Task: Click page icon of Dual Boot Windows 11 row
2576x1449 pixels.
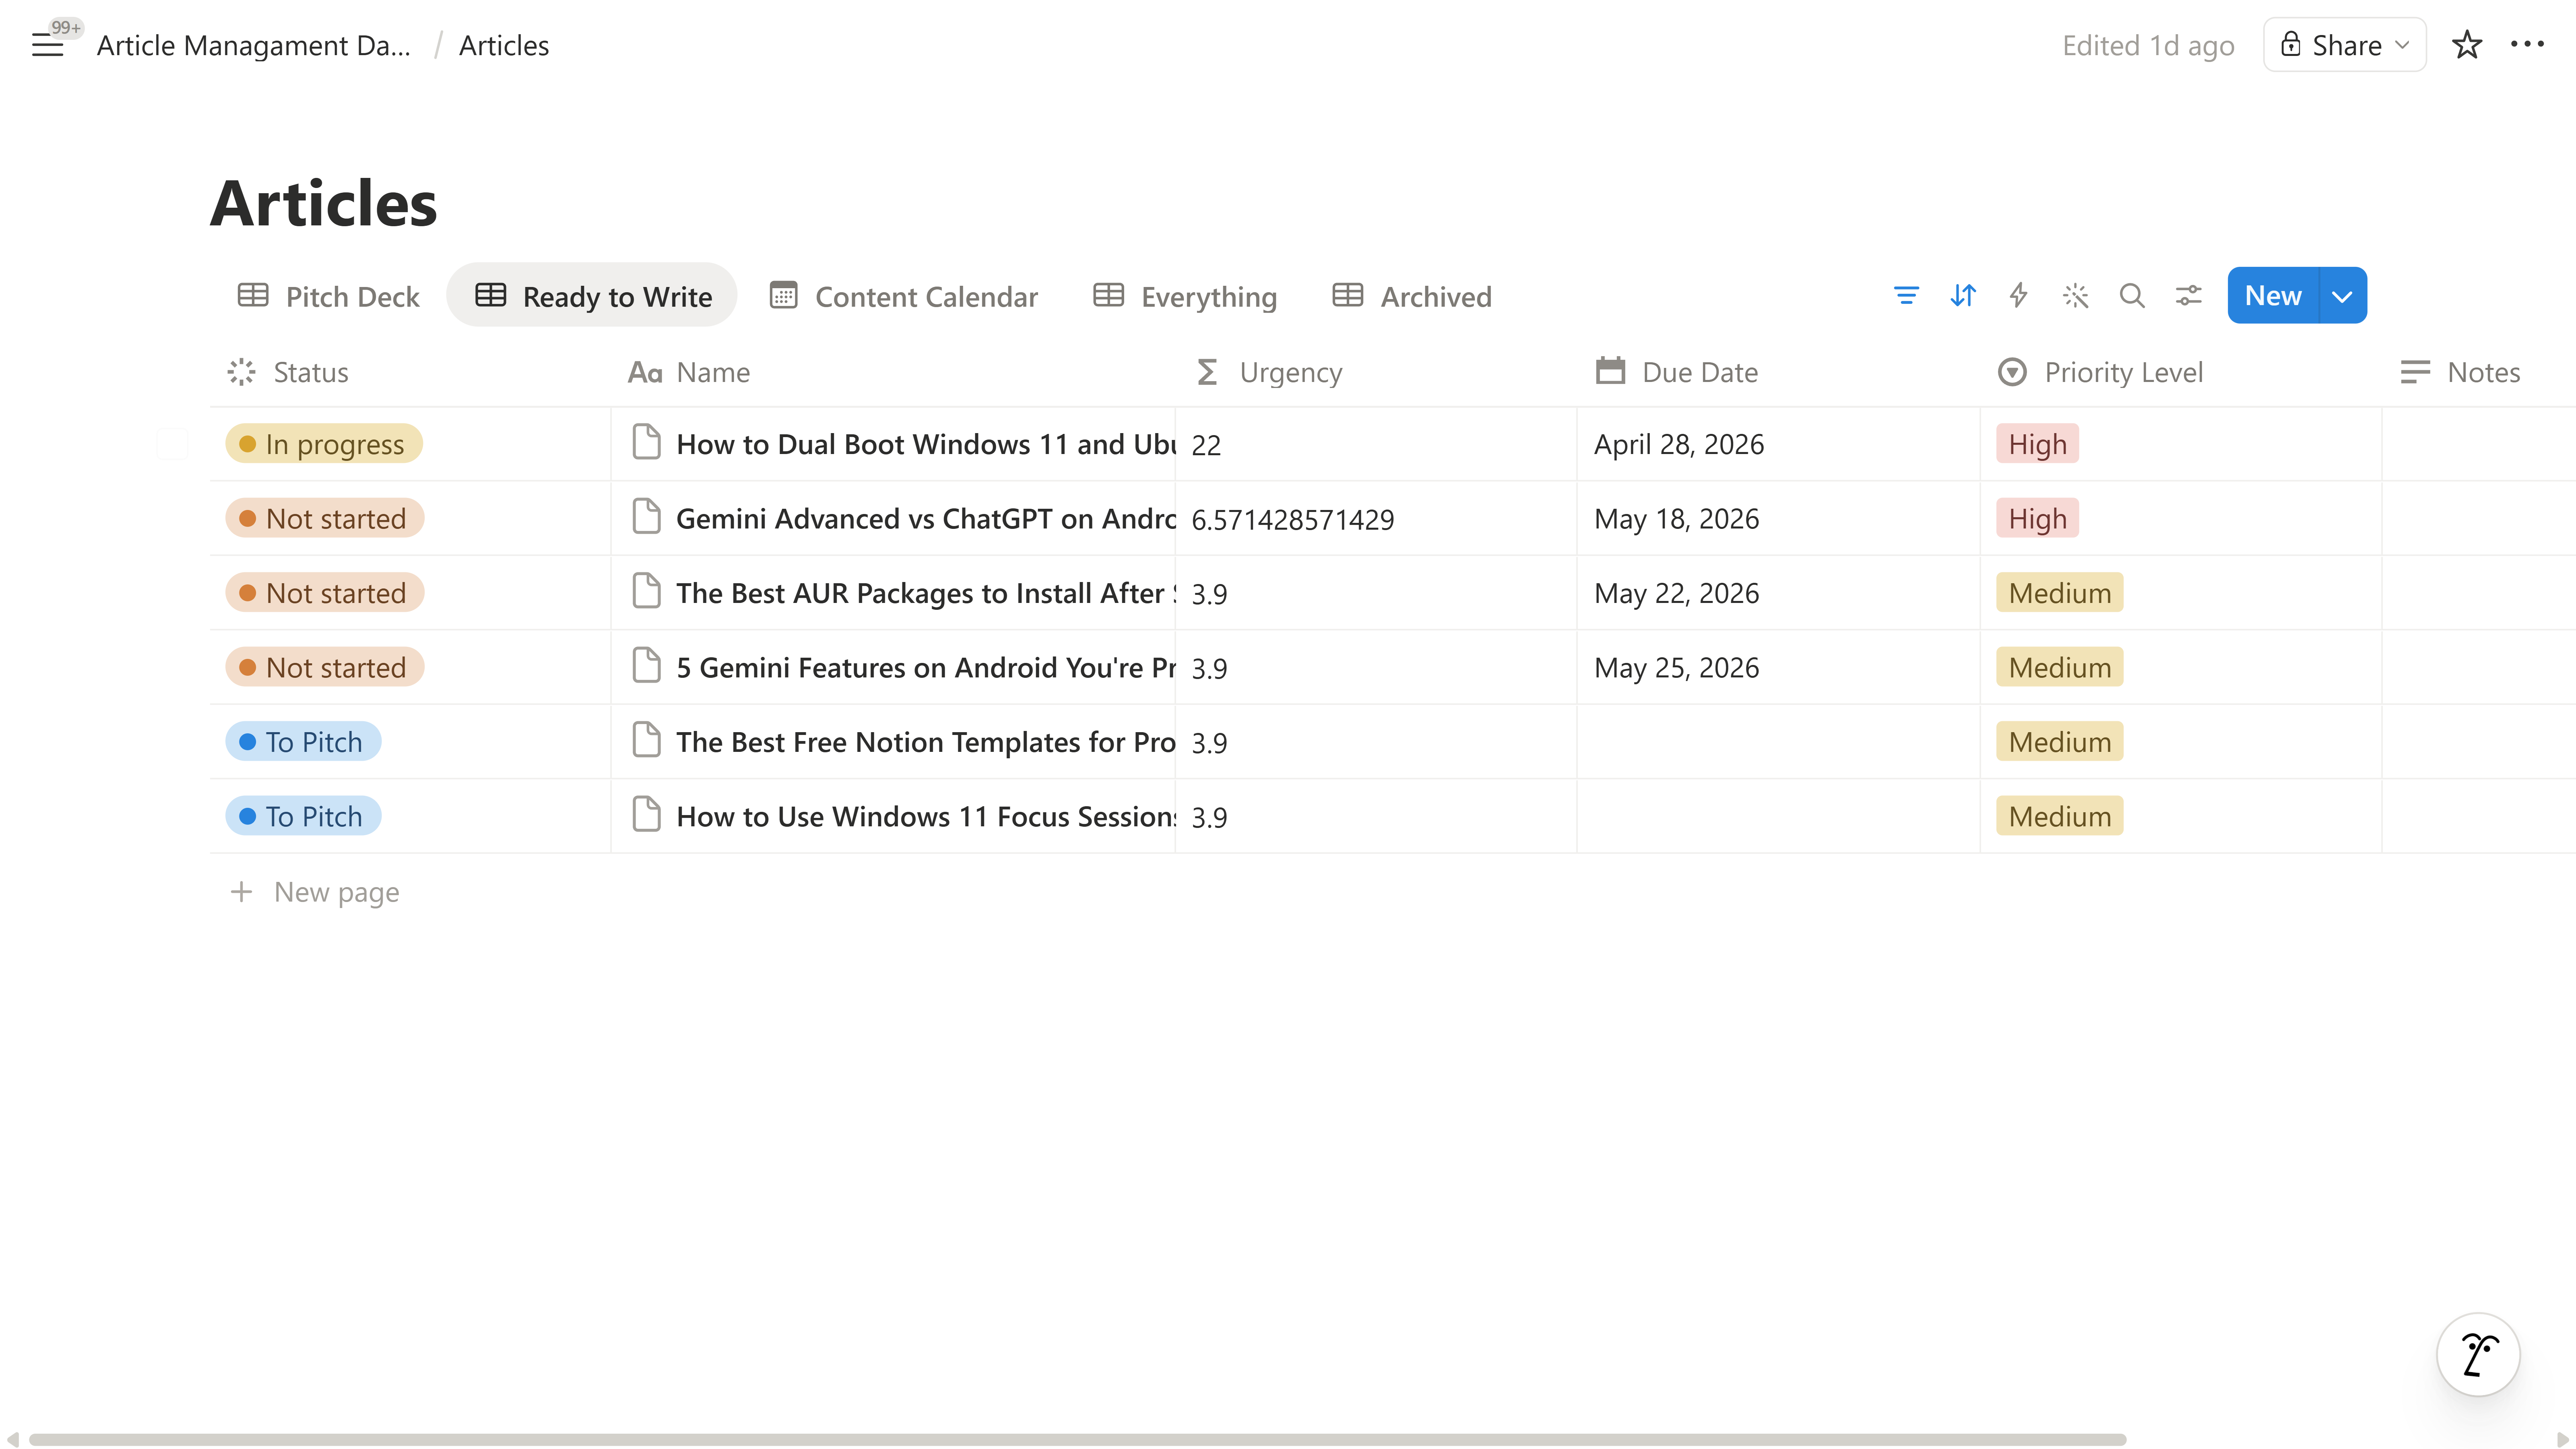Action: point(646,442)
